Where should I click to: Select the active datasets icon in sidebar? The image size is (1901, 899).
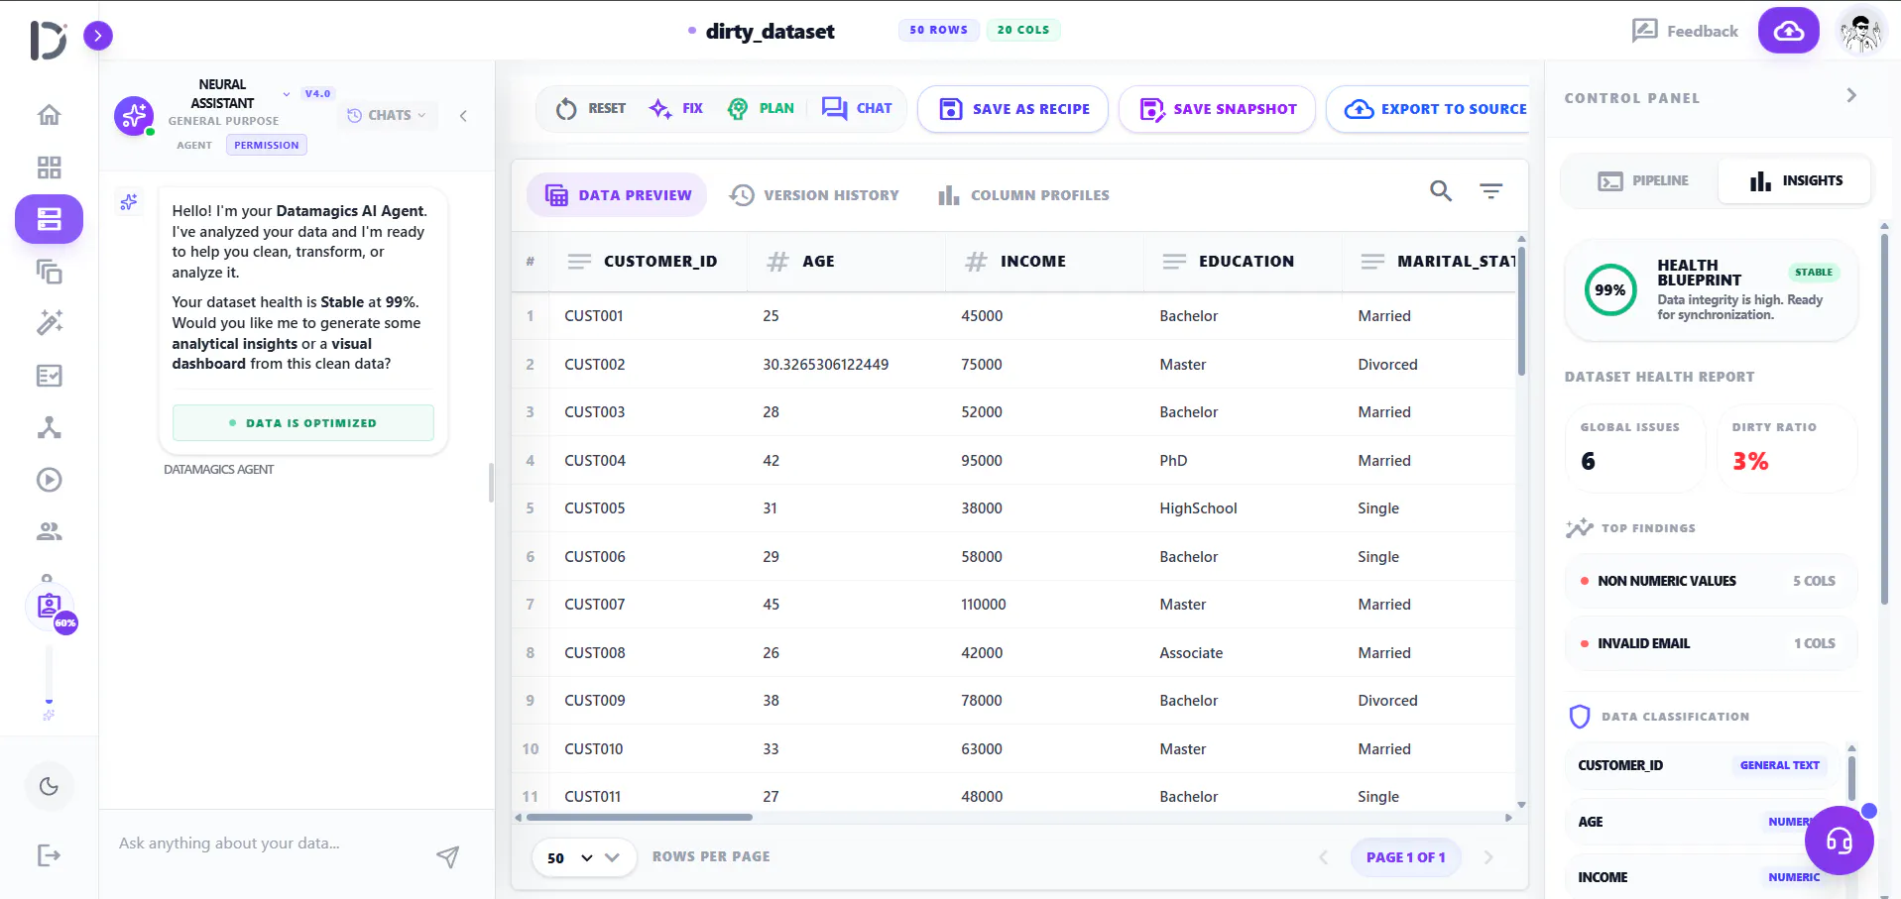(49, 219)
